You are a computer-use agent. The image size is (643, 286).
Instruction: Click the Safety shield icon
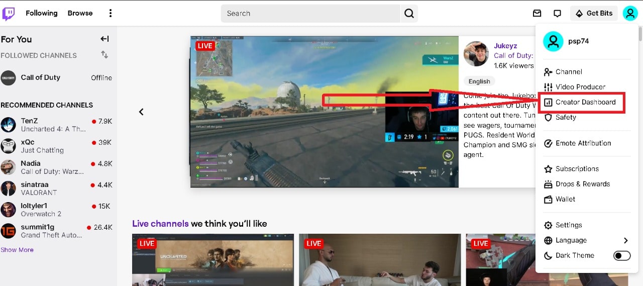click(x=548, y=117)
